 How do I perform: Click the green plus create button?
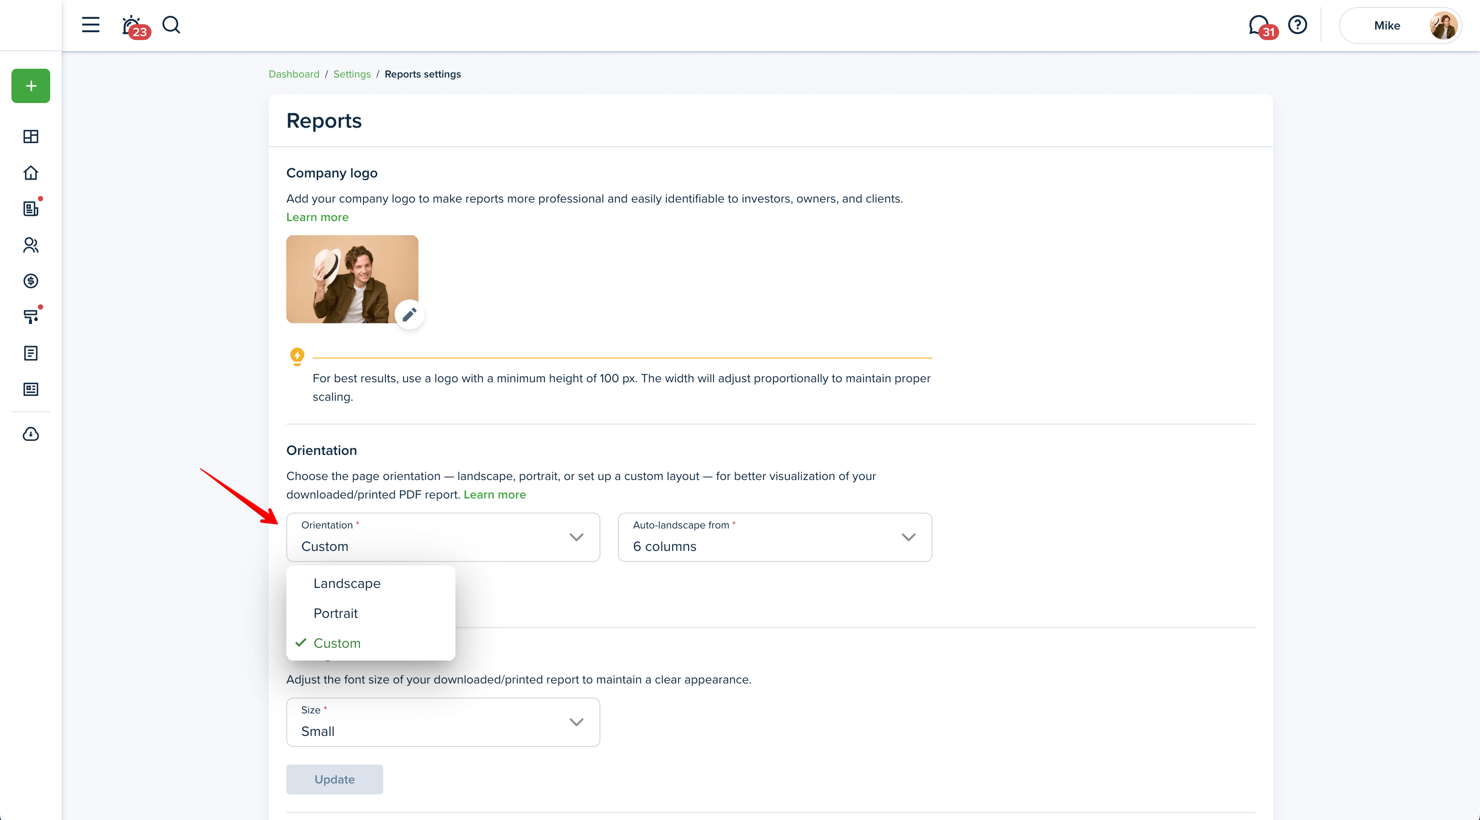30,86
